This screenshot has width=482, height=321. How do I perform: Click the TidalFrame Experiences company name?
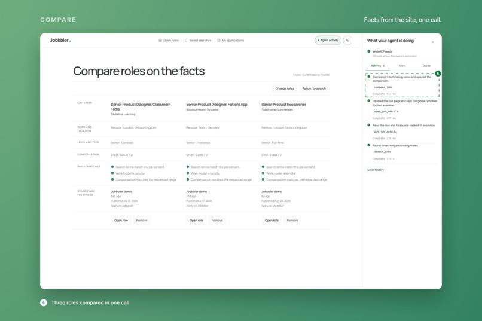(x=277, y=109)
